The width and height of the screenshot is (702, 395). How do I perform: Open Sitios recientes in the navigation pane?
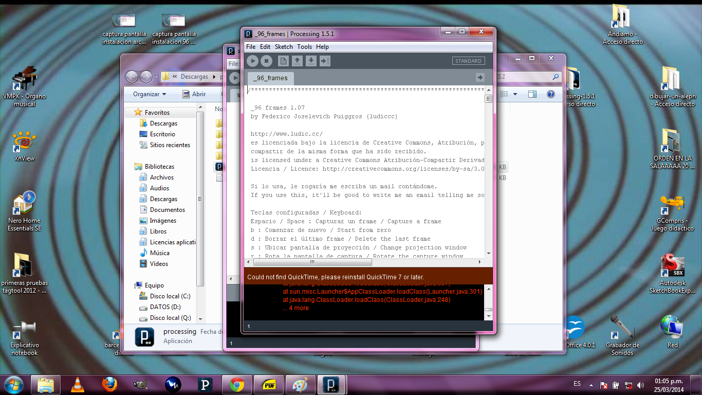[170, 145]
